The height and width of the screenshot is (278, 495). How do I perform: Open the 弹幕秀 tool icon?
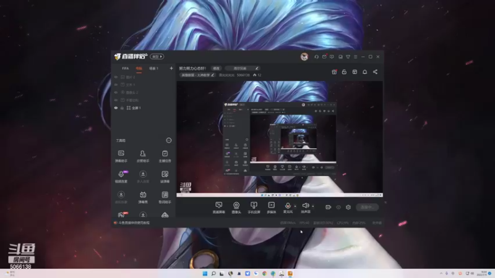[143, 197]
